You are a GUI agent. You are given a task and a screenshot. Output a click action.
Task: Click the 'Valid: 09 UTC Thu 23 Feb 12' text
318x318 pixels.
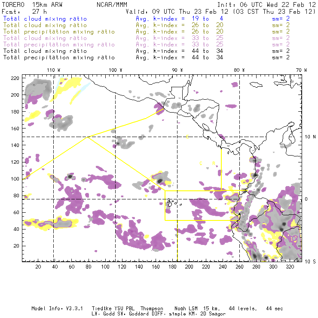click(177, 12)
